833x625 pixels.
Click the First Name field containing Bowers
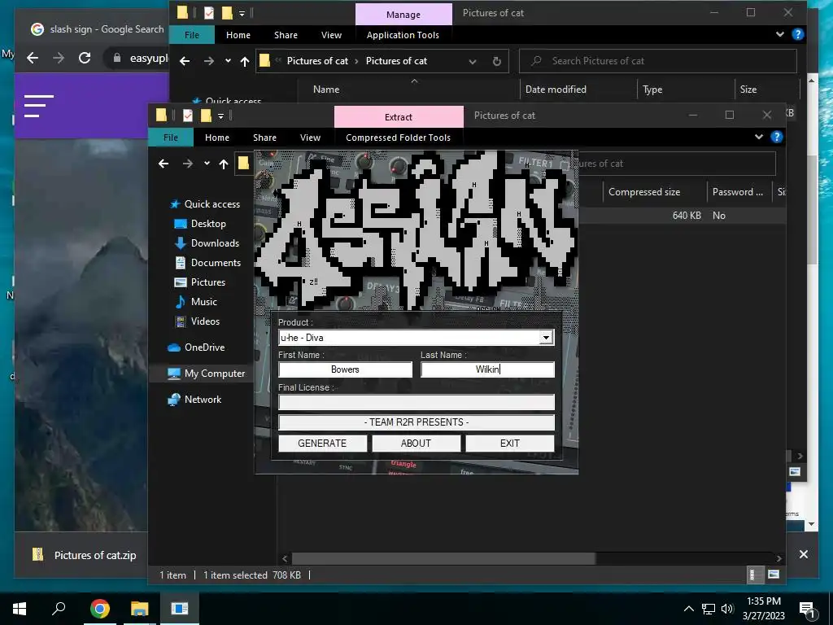(345, 369)
